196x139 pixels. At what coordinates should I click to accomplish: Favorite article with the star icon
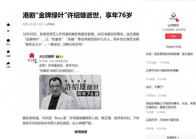[8, 52]
